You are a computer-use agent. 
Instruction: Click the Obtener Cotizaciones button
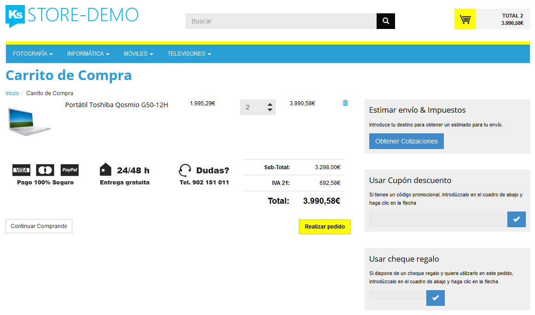point(407,141)
